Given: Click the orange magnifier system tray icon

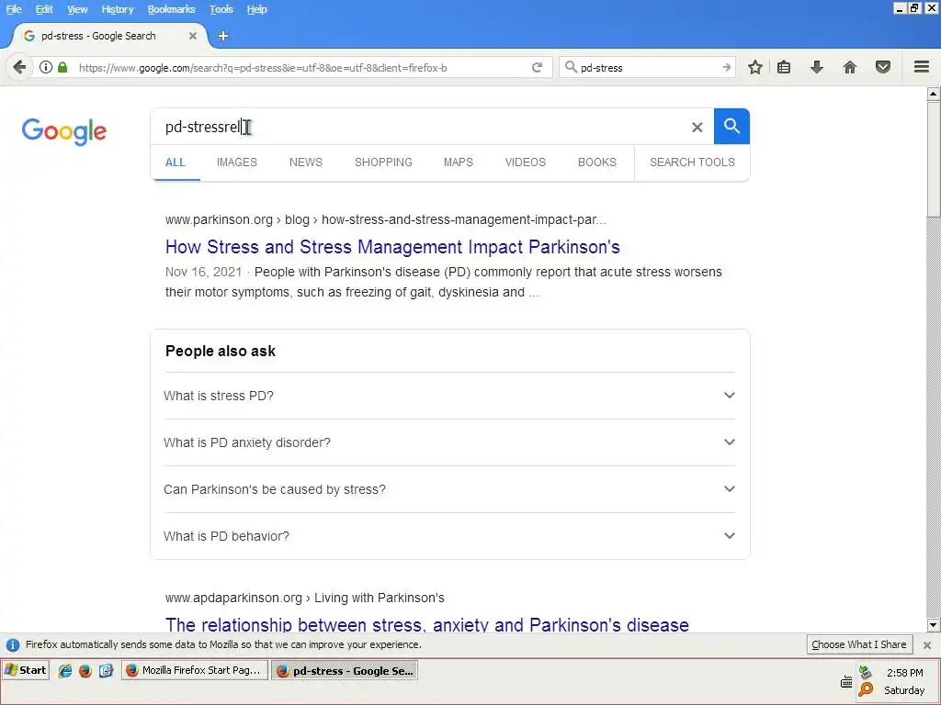Looking at the screenshot, I should 866,689.
